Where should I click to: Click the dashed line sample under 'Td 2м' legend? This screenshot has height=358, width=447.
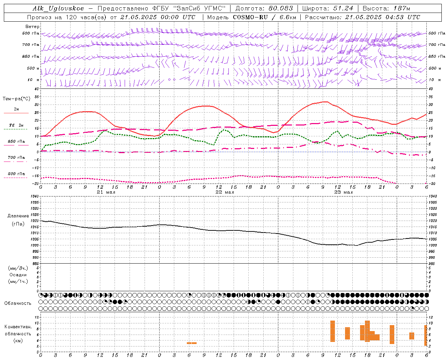[16, 129]
